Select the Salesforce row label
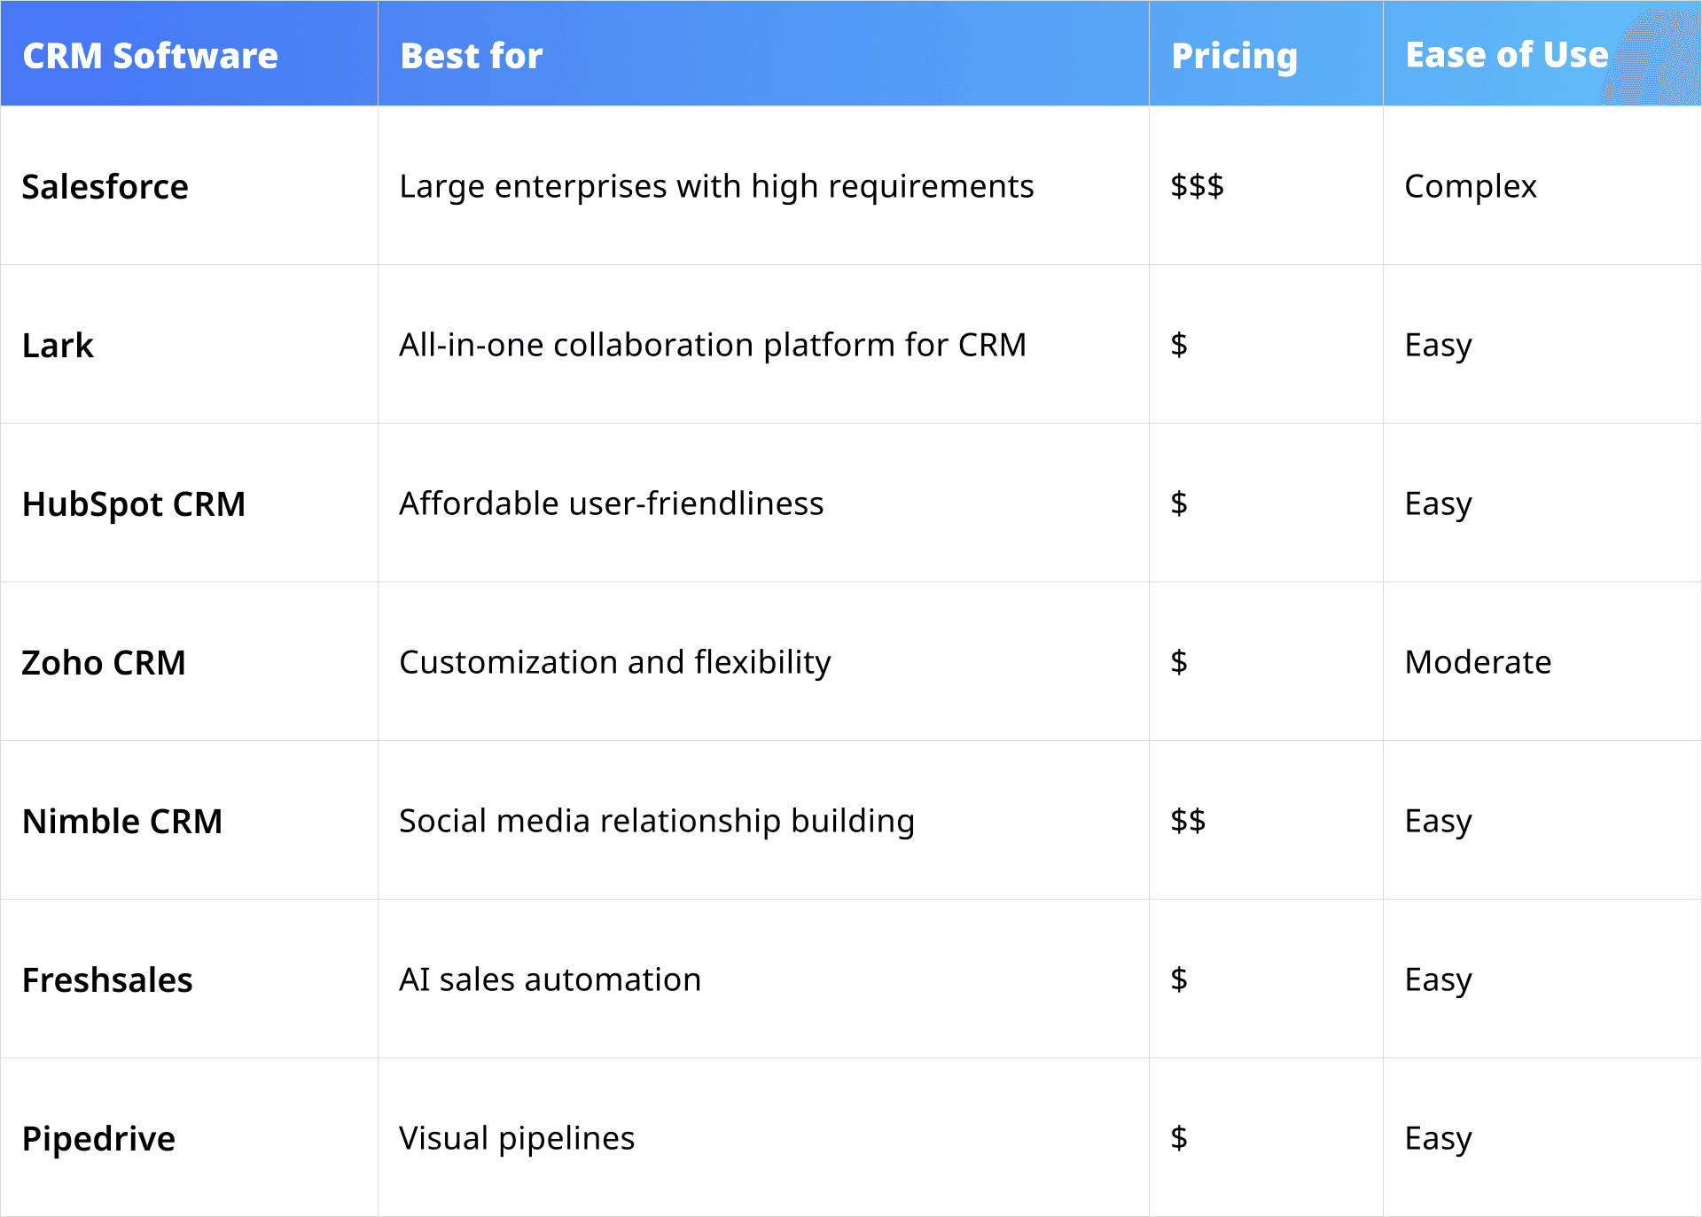Screen dimensions: 1702x1217 pos(105,186)
